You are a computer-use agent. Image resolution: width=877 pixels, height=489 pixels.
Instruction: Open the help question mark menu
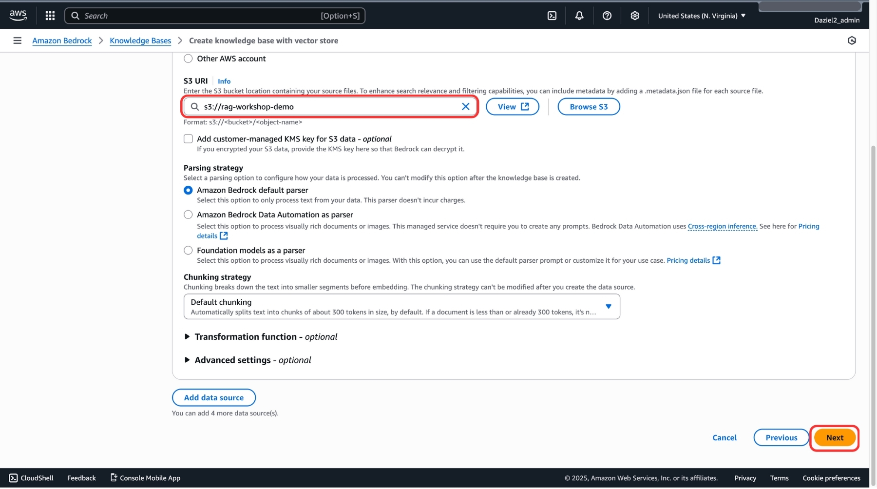pyautogui.click(x=607, y=16)
